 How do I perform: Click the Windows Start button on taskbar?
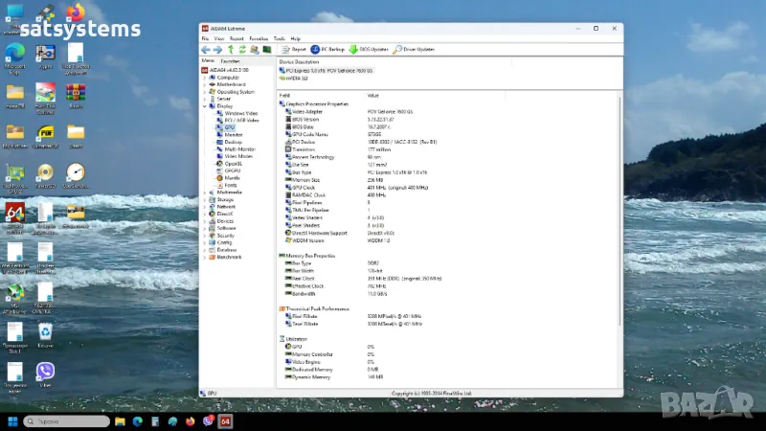[13, 421]
